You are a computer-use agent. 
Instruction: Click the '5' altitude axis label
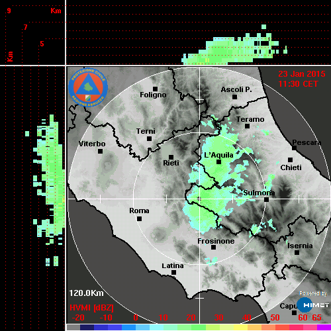[42, 44]
